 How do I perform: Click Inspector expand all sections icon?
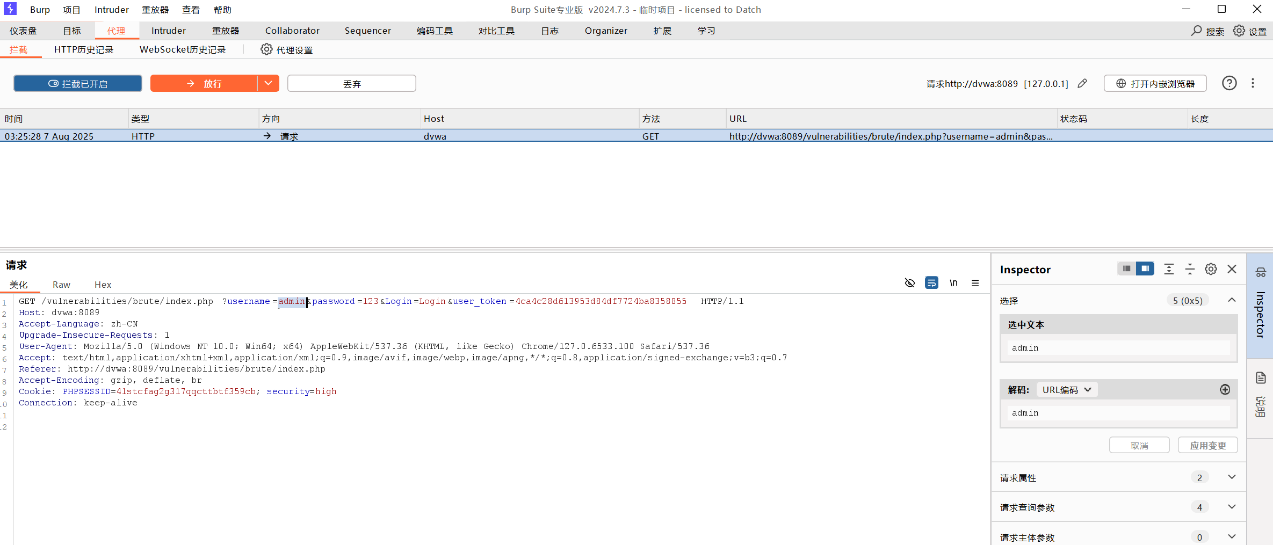coord(1169,269)
